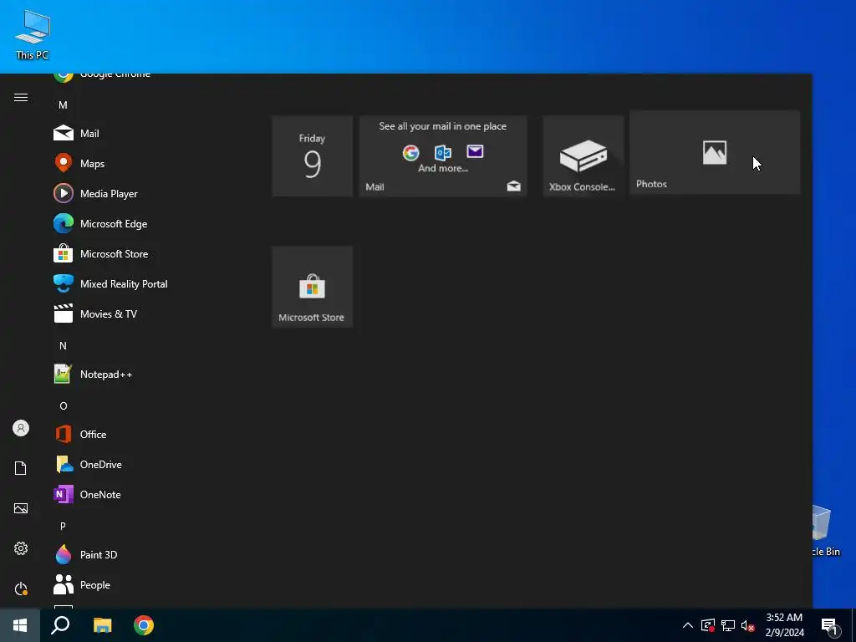This screenshot has height=642, width=856.
Task: Click the Power button in Start
Action: tap(21, 588)
